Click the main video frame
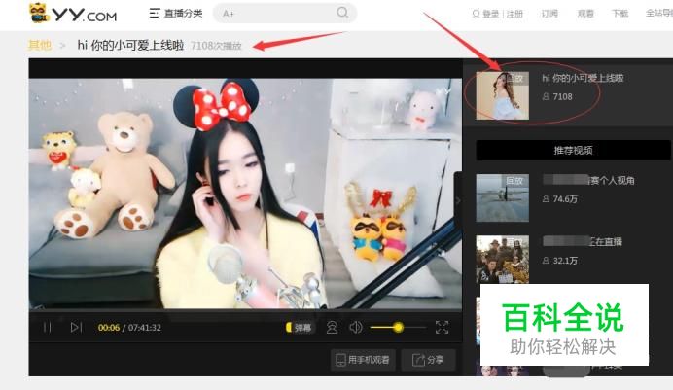This screenshot has height=390, width=673. tap(245, 194)
